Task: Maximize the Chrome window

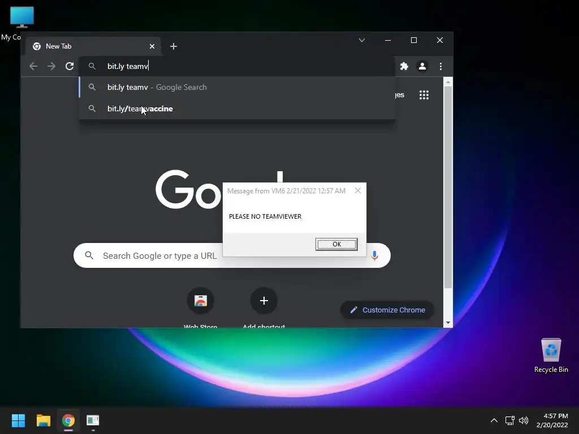Action: [414, 40]
